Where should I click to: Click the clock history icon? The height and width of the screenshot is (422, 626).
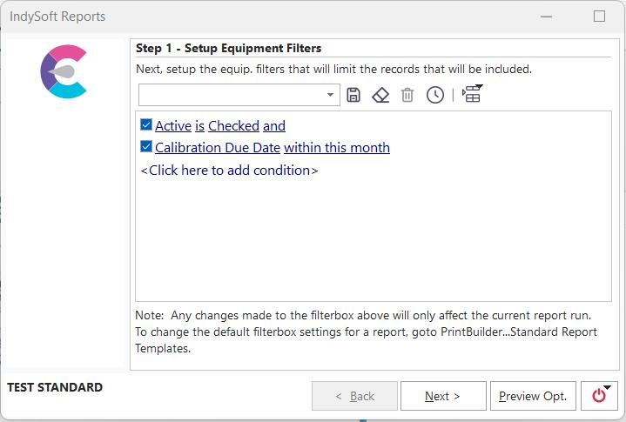click(434, 95)
